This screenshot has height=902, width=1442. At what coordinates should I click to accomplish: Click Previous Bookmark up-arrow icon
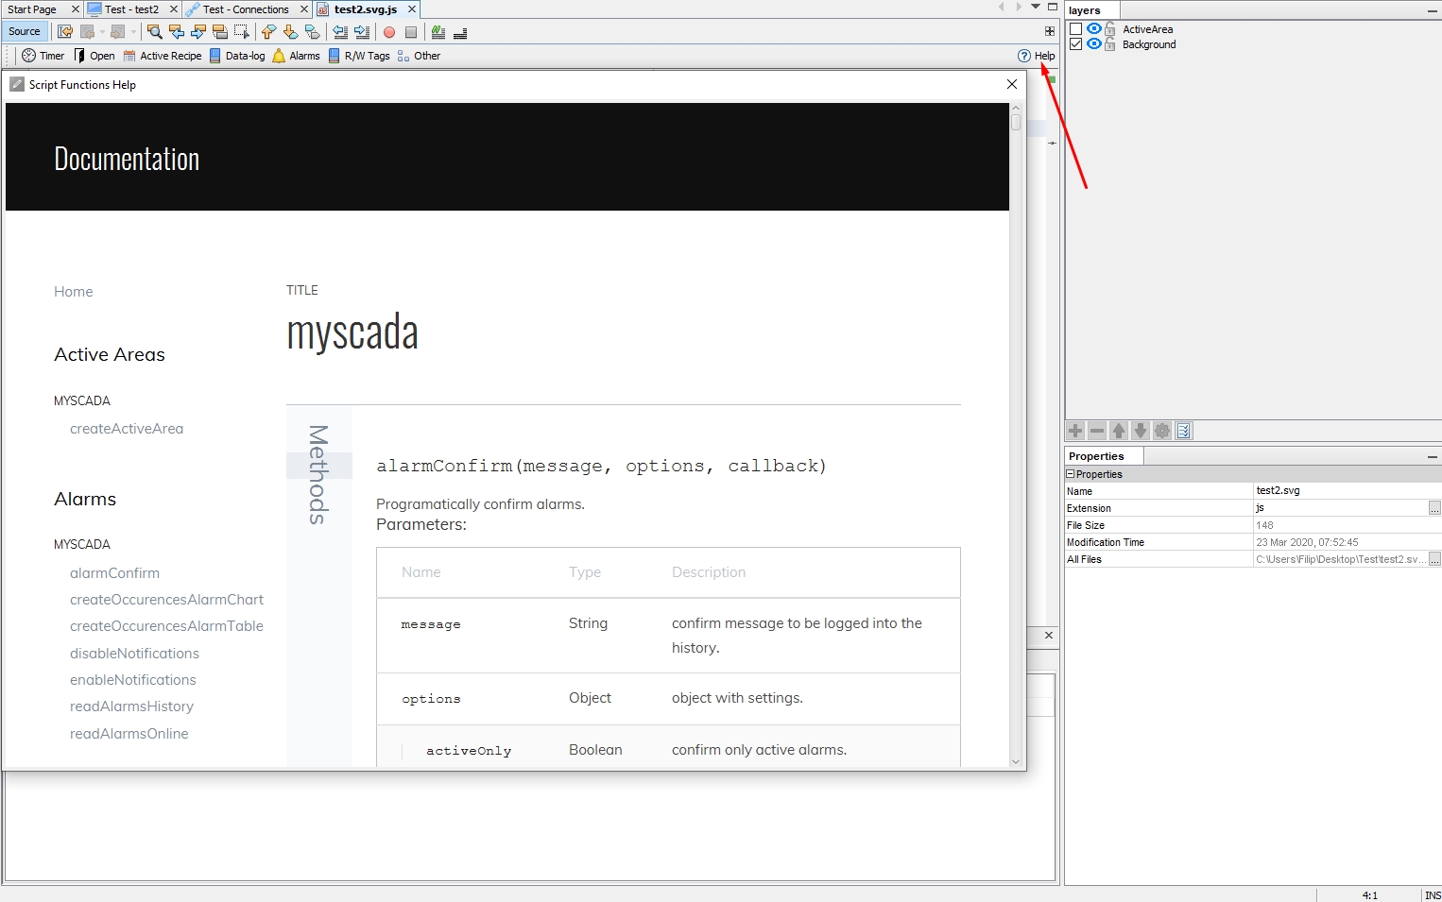(x=268, y=32)
